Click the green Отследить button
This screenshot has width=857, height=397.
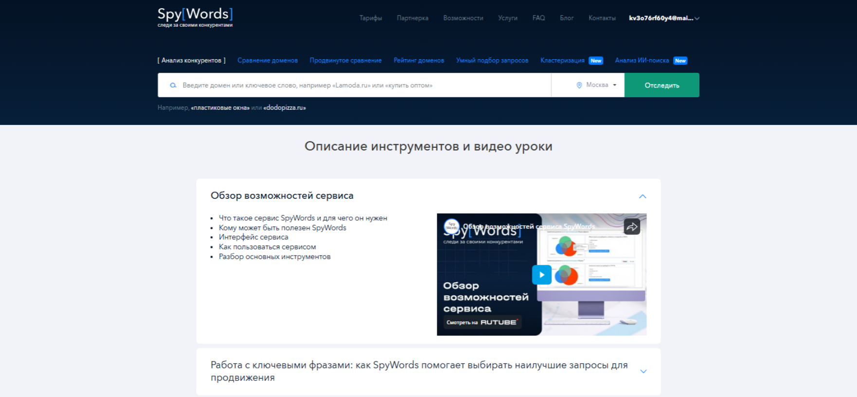pyautogui.click(x=662, y=85)
